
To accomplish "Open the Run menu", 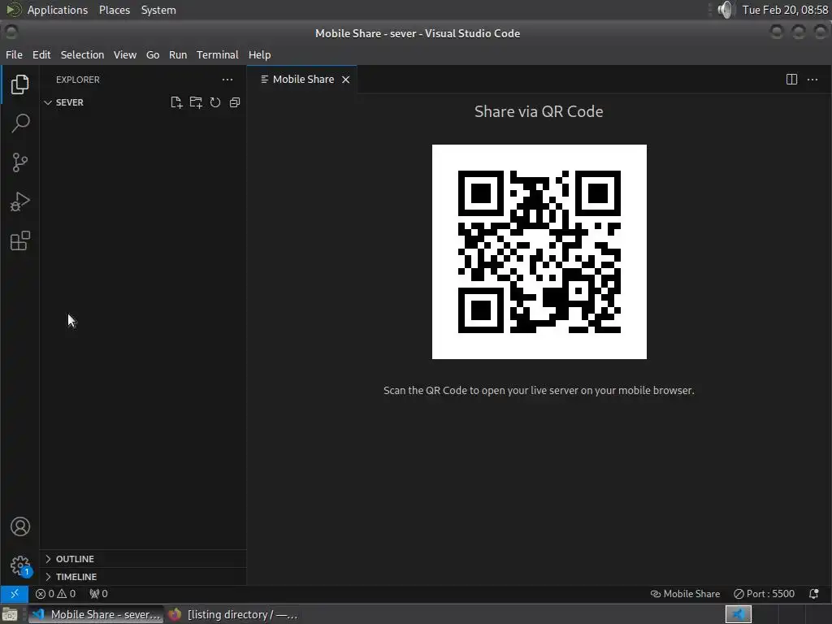I will [178, 54].
